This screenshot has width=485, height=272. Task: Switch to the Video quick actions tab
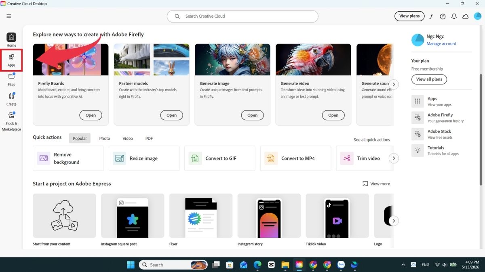tap(128, 138)
